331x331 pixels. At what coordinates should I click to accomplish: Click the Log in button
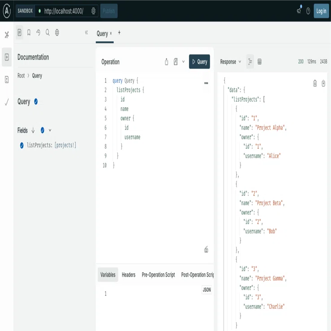321,11
